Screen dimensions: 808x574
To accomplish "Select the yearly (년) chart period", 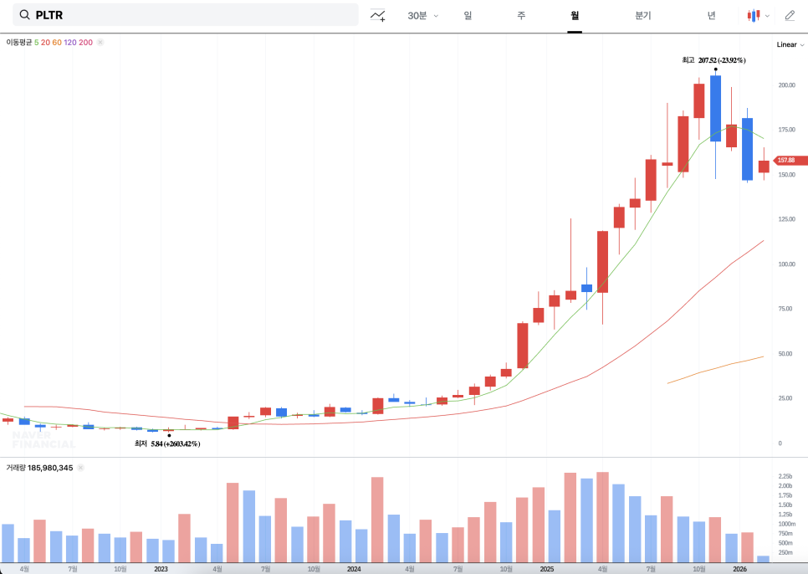I will (x=711, y=15).
